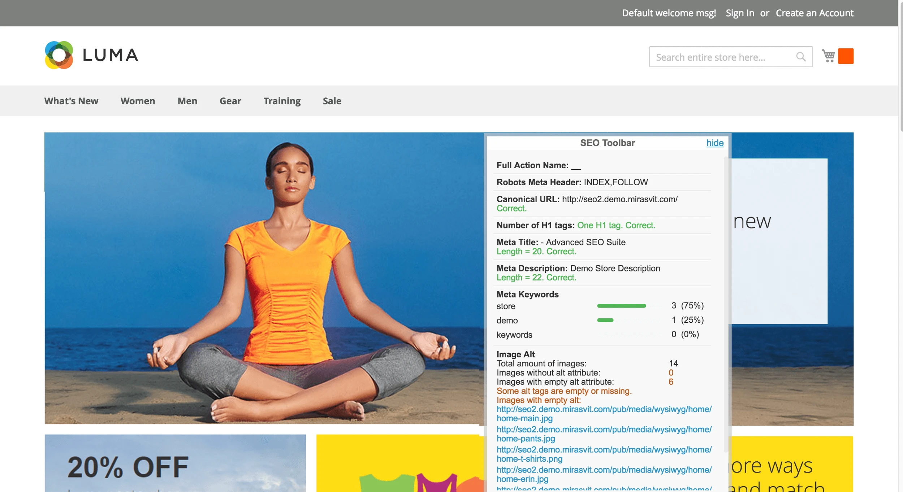This screenshot has width=903, height=492.
Task: Open the Training menu
Action: click(281, 101)
